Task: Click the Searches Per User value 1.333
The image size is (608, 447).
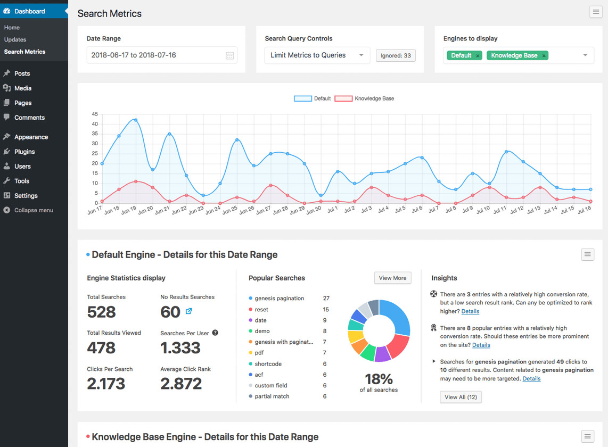Action: tap(180, 347)
